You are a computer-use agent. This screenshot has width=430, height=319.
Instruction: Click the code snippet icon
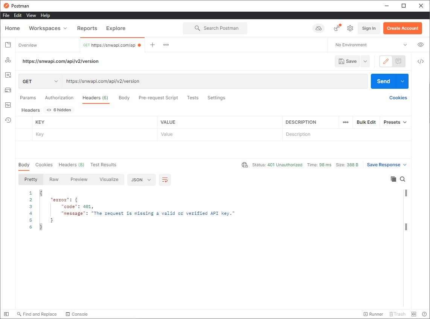pyautogui.click(x=421, y=61)
